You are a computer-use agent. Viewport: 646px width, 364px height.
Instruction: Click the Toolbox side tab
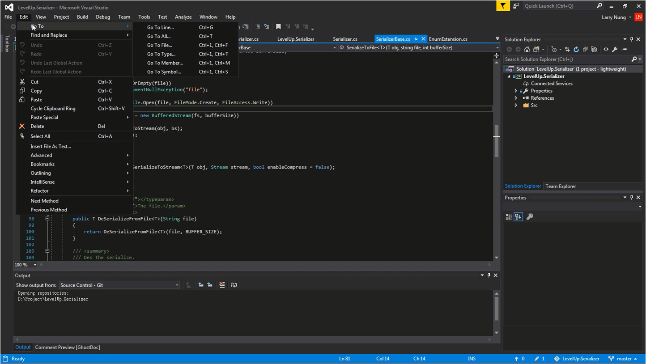7,43
